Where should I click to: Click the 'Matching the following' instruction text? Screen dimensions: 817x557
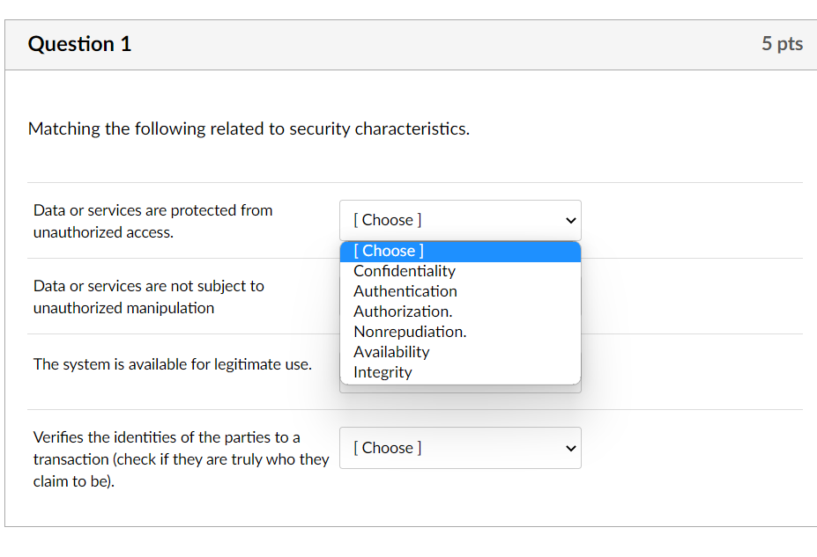[249, 129]
